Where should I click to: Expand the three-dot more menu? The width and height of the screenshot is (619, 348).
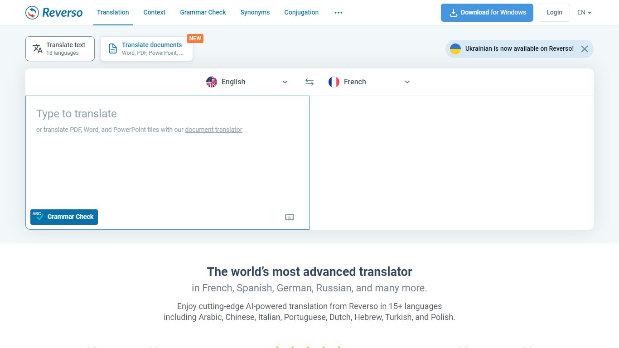[339, 13]
